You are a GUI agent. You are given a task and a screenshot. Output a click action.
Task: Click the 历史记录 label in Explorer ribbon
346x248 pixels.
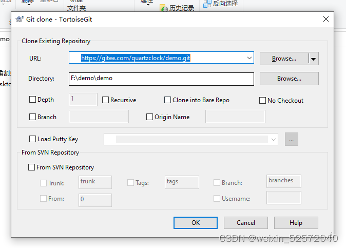point(182,8)
